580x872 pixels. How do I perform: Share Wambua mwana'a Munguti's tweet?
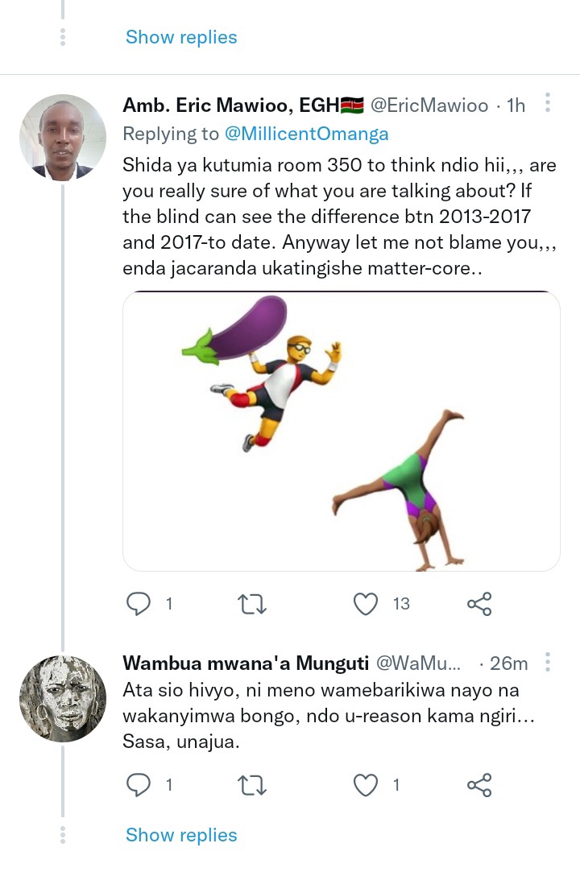(x=479, y=785)
